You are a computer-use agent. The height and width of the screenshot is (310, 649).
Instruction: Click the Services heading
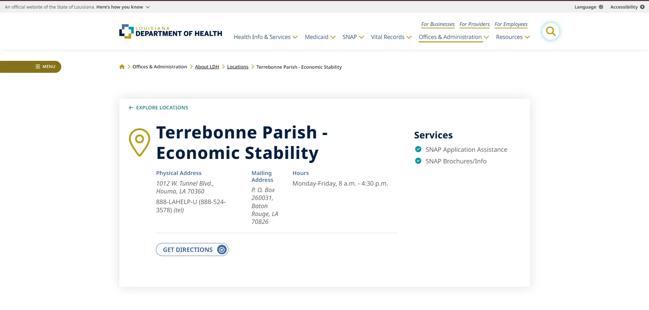pyautogui.click(x=433, y=135)
